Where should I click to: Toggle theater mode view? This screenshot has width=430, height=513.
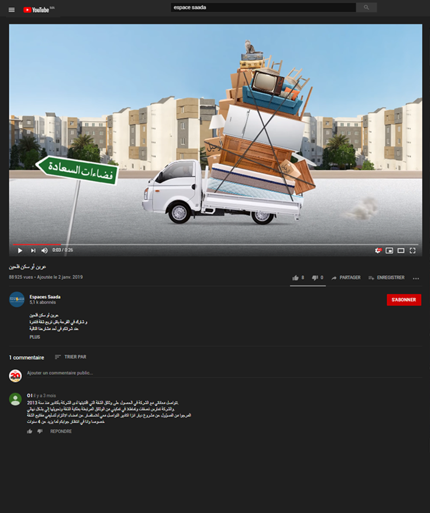point(401,251)
